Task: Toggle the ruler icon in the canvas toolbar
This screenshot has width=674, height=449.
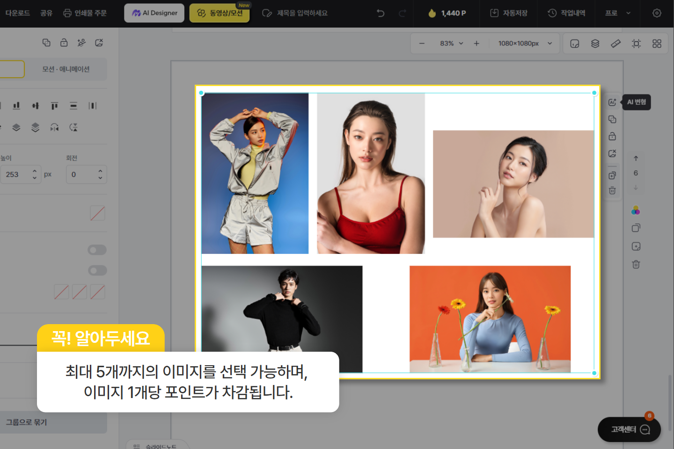Action: (615, 43)
